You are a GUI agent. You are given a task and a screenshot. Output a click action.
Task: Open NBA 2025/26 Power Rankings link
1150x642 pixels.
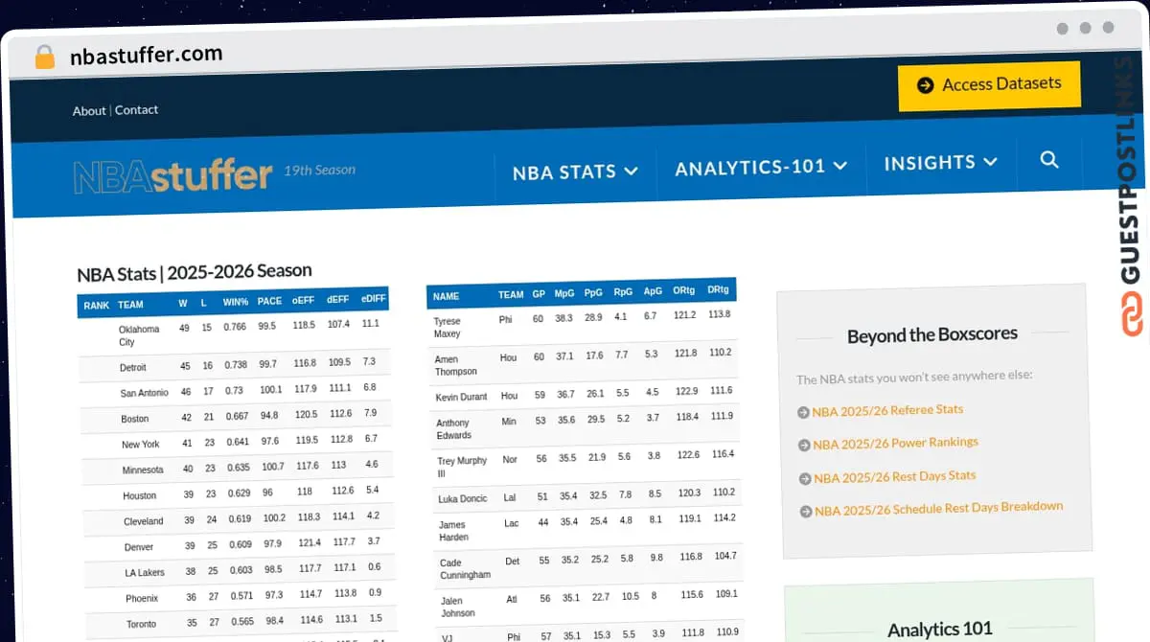pos(895,443)
